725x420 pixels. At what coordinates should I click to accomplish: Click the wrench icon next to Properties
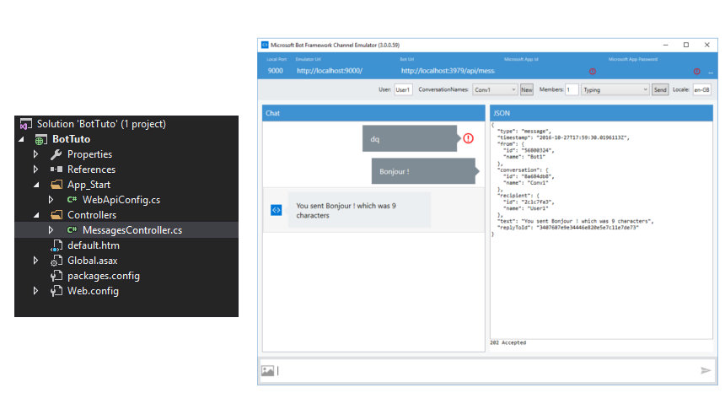[56, 154]
